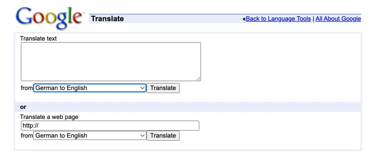Open the All About Google link

[x=338, y=19]
